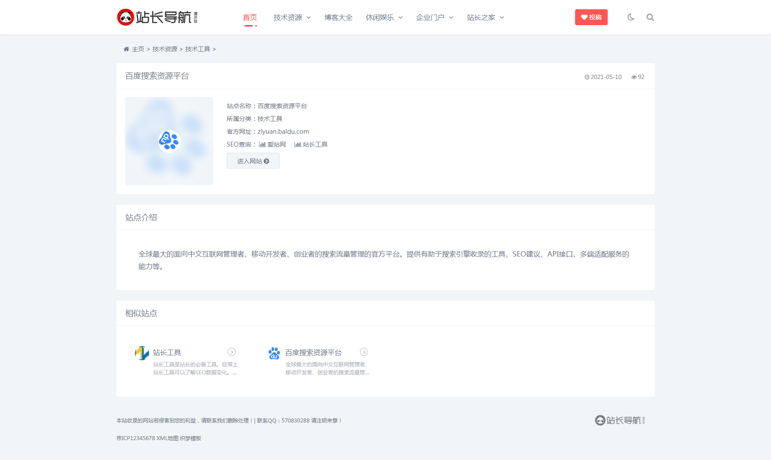Click the XML地图 footer link
The image size is (771, 460).
tap(168, 438)
